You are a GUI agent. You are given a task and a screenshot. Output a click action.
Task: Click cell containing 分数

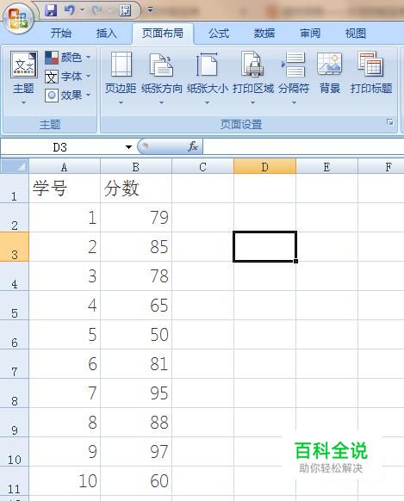pos(136,189)
